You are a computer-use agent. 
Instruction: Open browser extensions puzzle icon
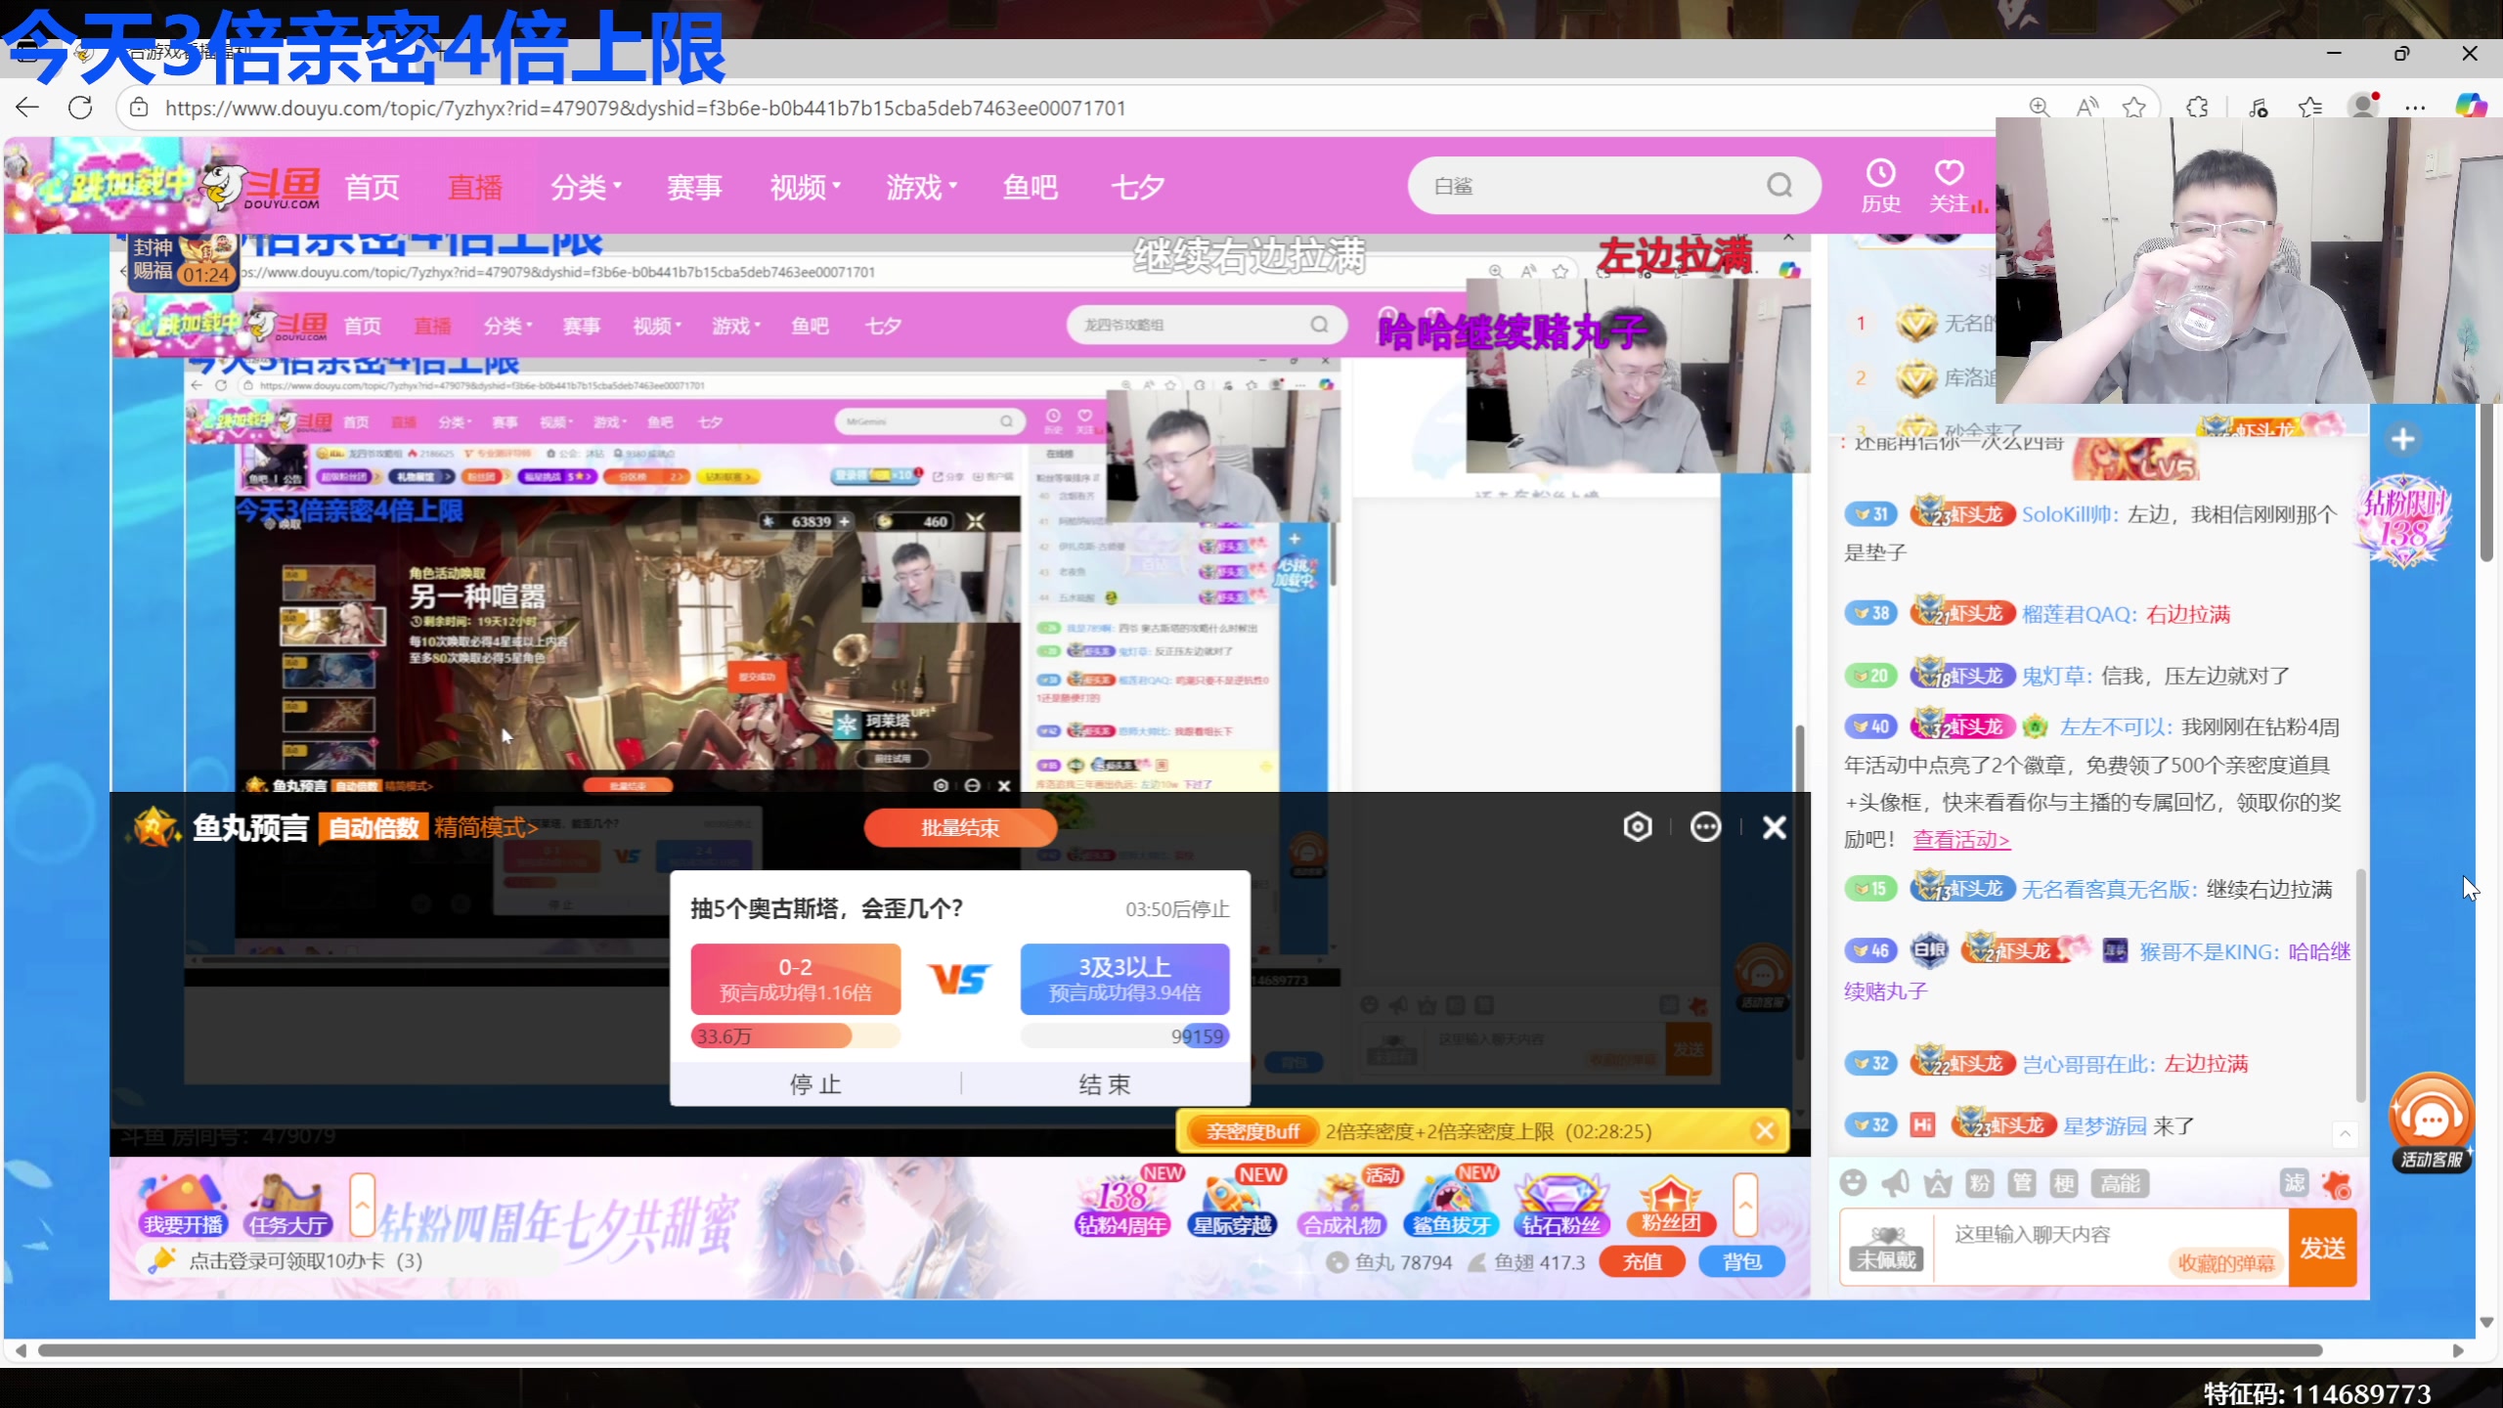point(2197,108)
